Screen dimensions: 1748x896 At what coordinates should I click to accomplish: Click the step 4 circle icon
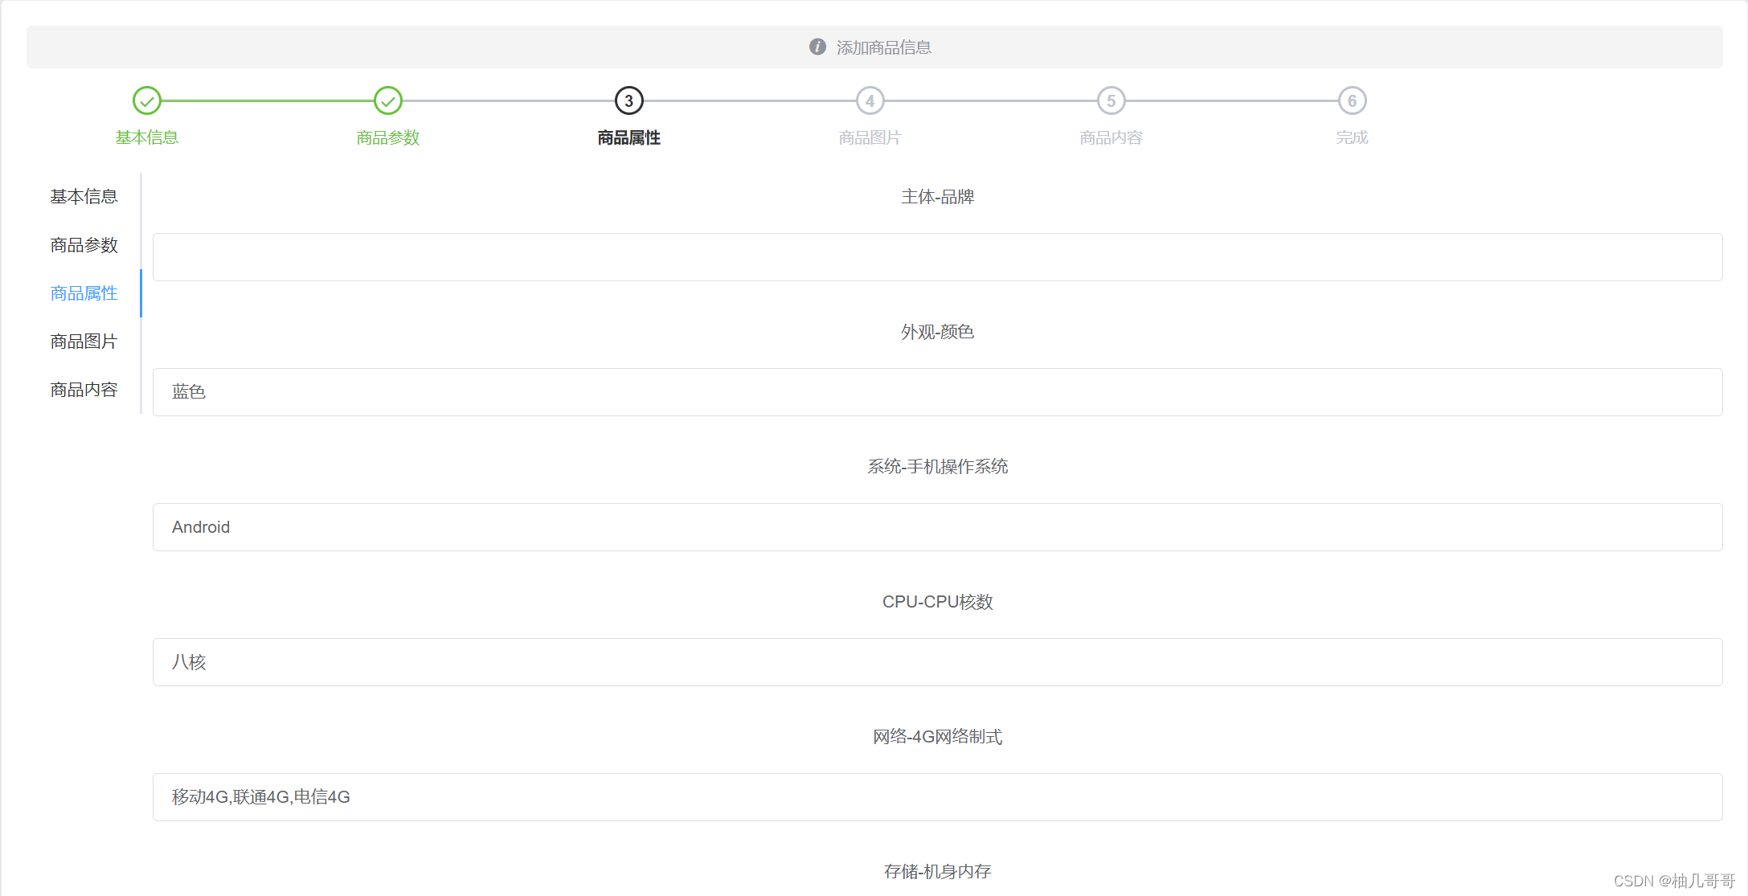(x=870, y=101)
